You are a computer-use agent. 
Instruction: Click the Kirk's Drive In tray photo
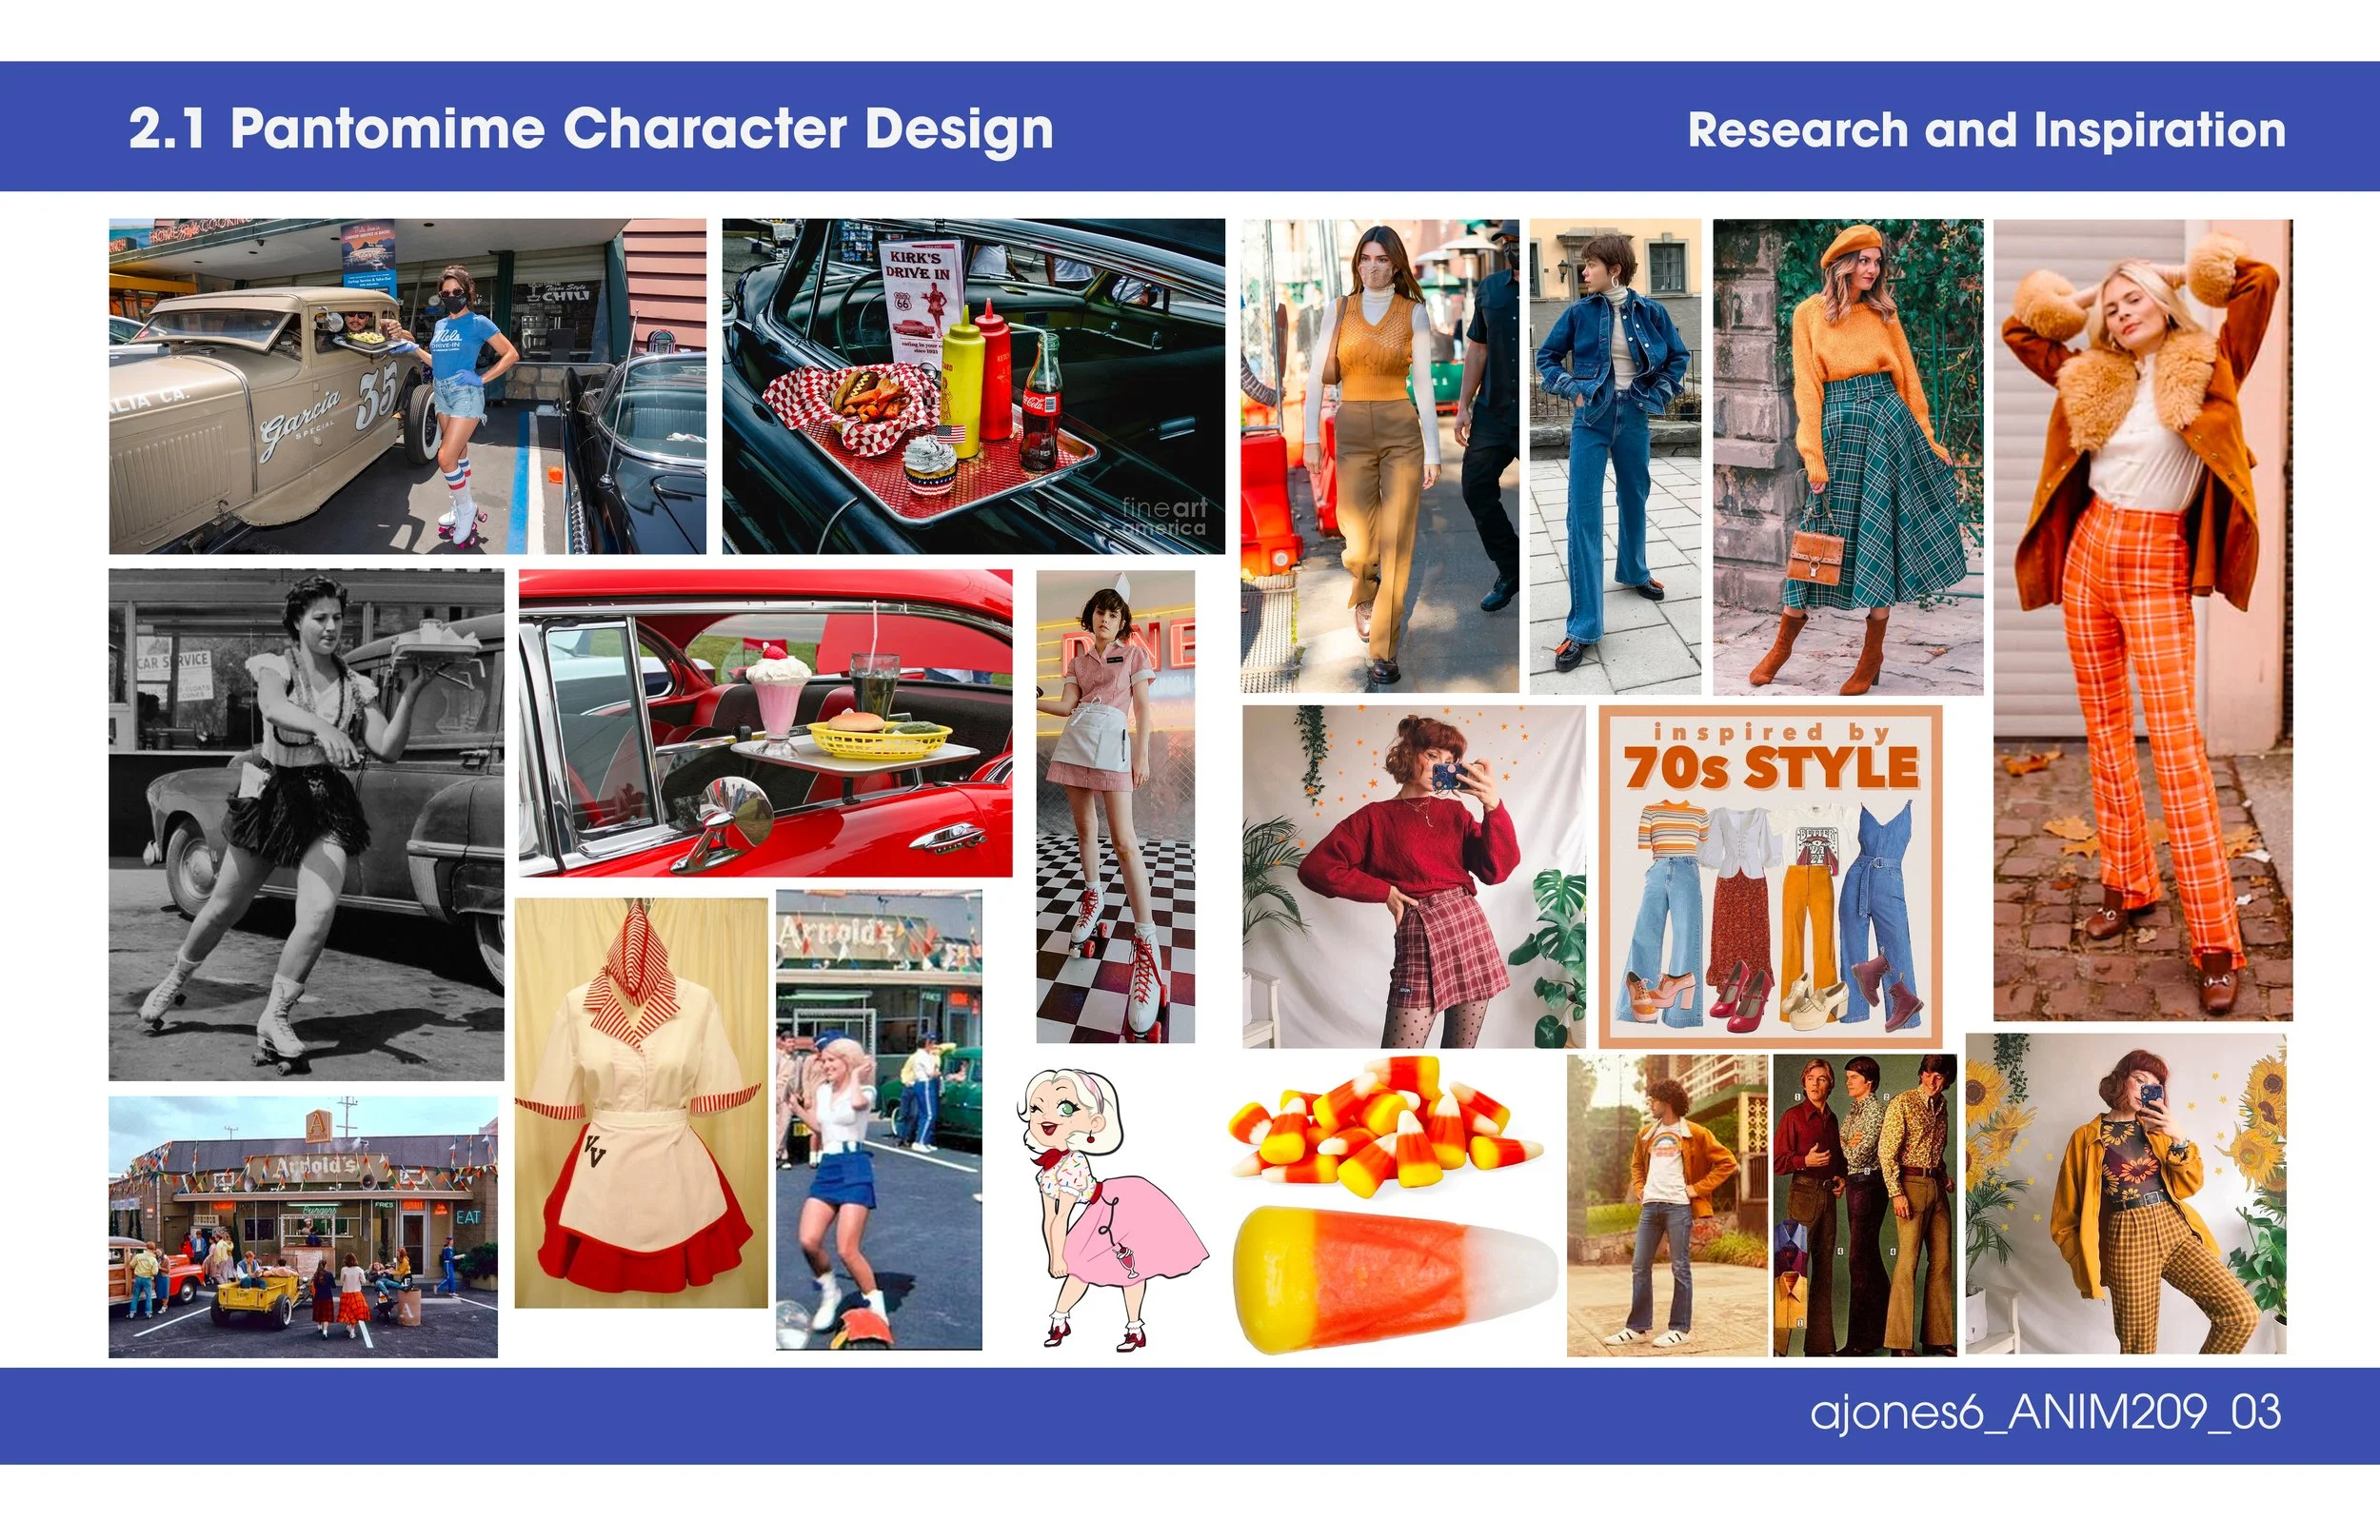tap(973, 386)
